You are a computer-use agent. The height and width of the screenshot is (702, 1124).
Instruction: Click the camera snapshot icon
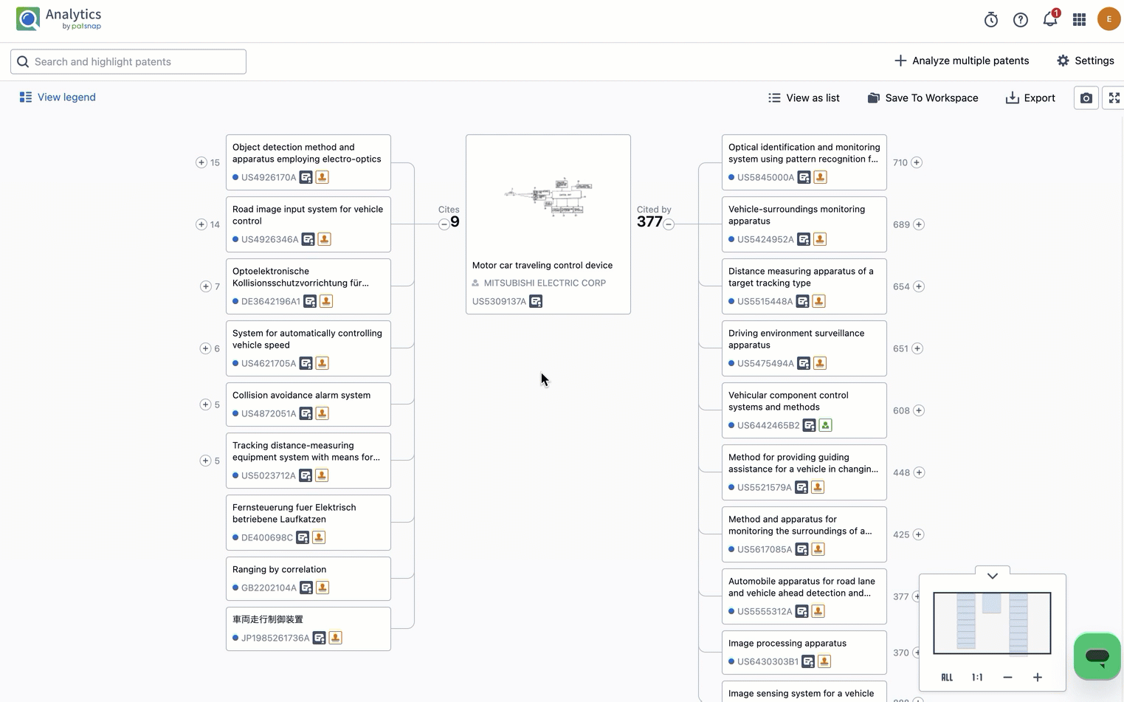click(1086, 98)
